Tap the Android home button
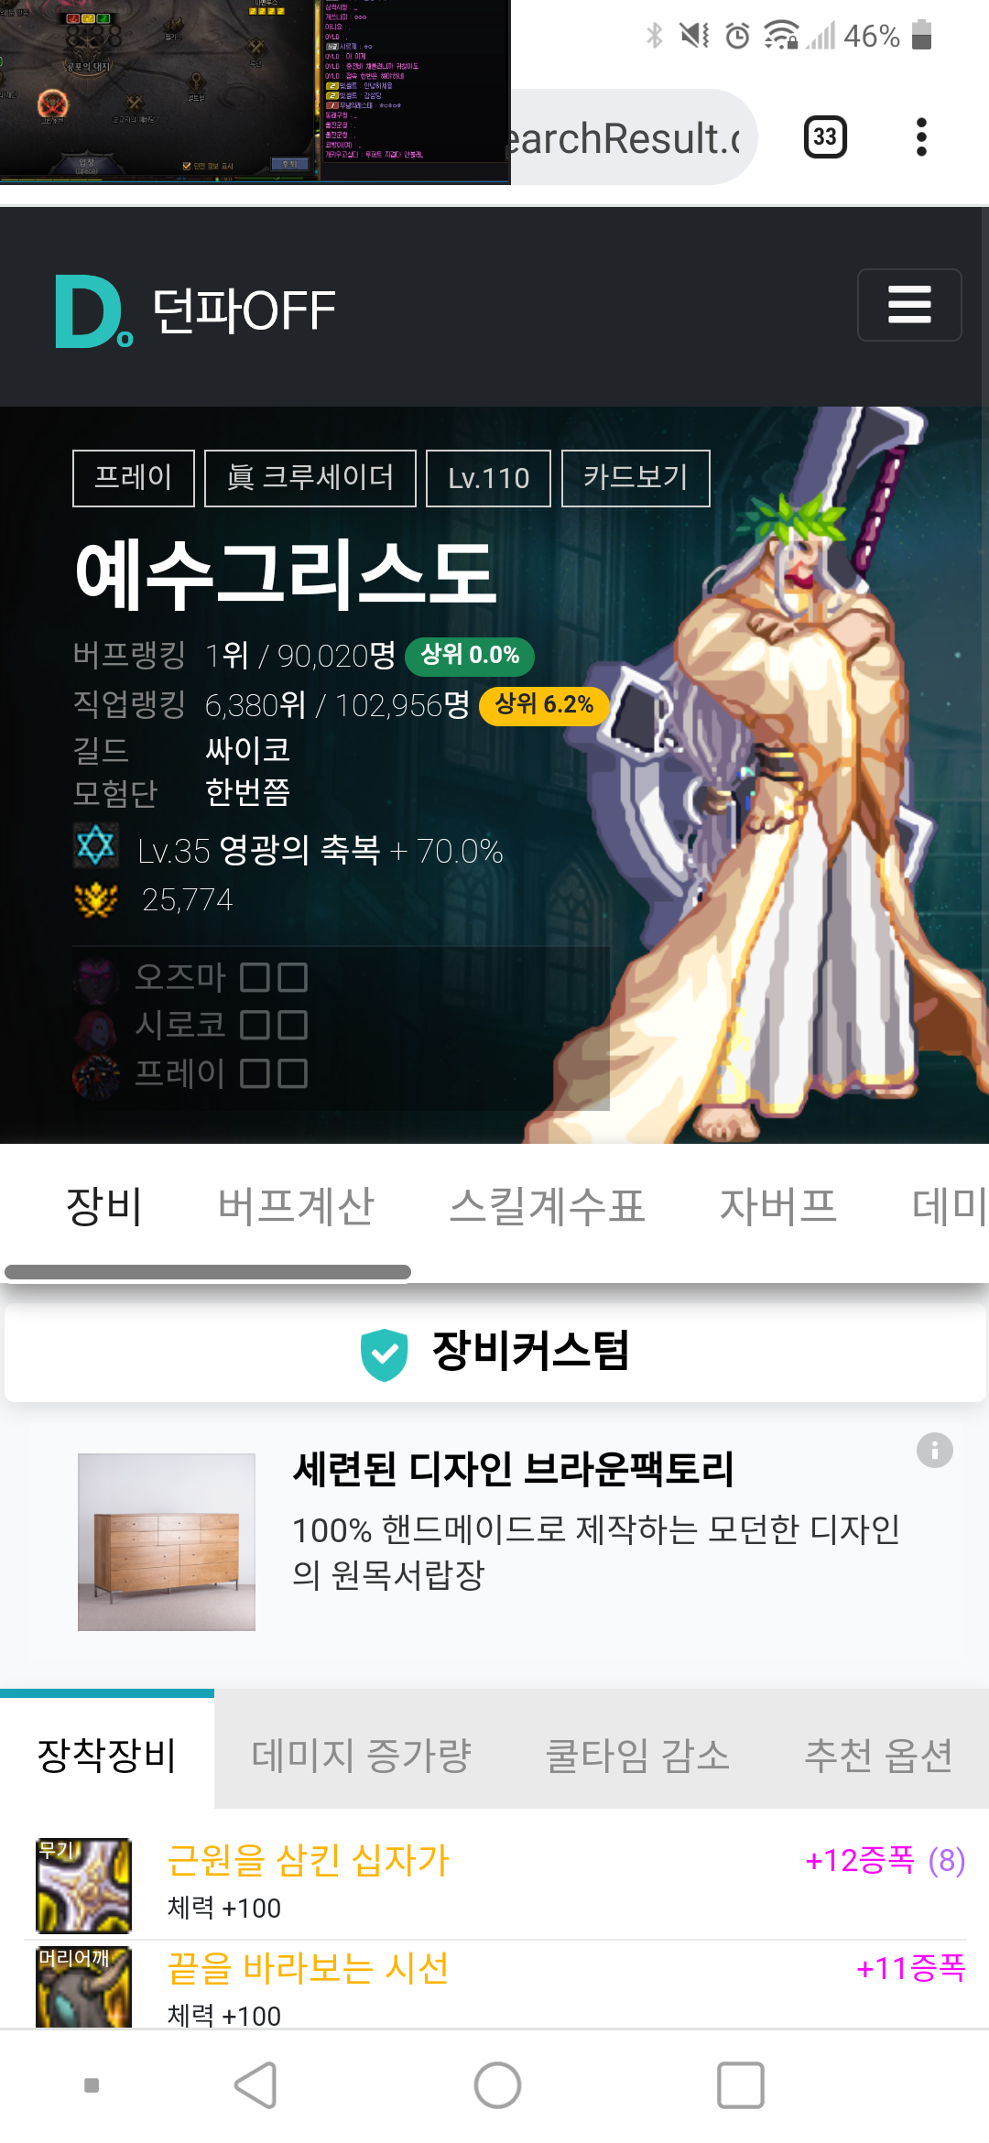This screenshot has width=989, height=2143. 497,2085
